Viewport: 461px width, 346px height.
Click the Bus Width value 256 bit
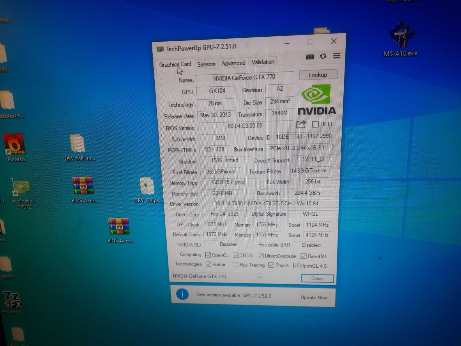click(312, 182)
